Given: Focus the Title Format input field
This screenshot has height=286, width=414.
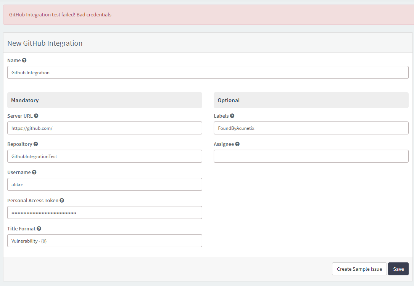Looking at the screenshot, I should pos(105,241).
